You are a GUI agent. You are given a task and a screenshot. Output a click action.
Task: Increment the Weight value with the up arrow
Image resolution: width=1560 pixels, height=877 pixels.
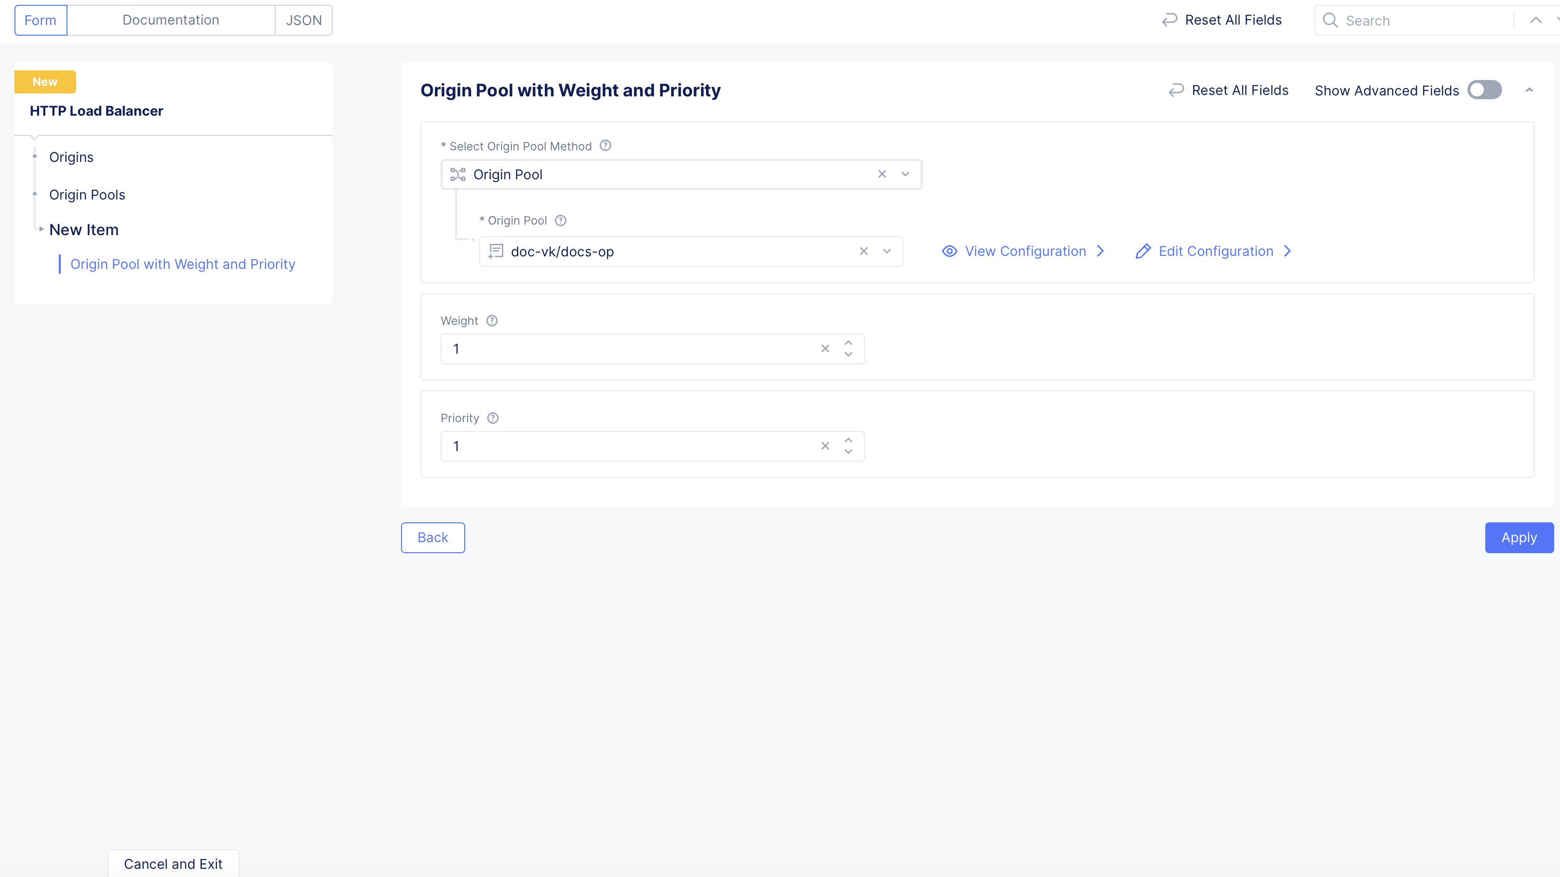(848, 343)
